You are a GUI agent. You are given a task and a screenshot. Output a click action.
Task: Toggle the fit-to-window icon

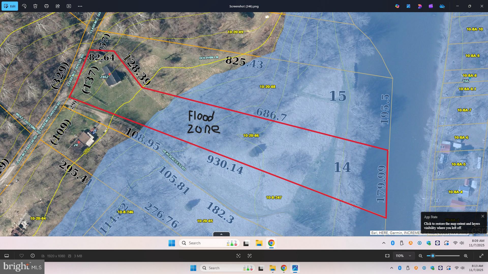point(387,256)
